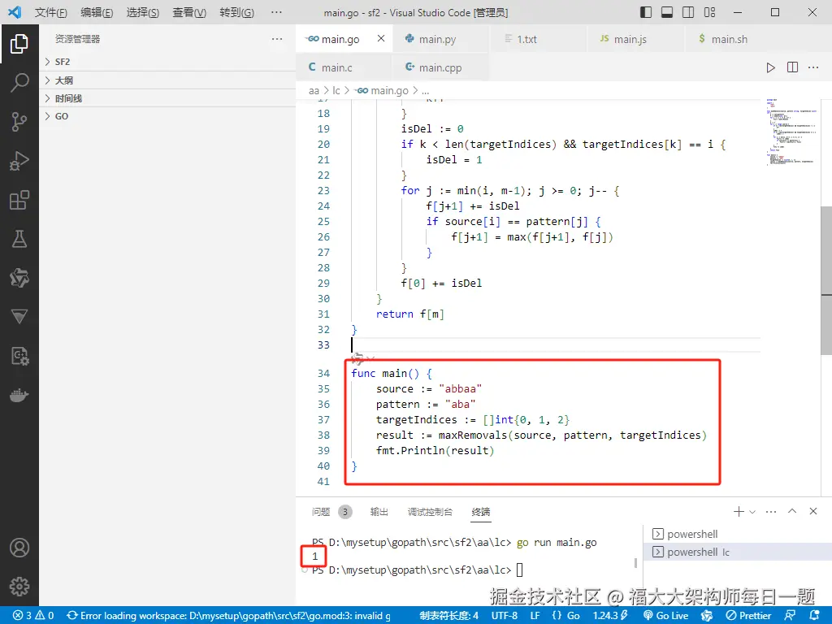Open the Manage gear settings icon
This screenshot has width=832, height=624.
[x=19, y=587]
